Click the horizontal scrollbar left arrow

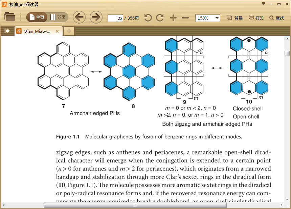click(3, 205)
